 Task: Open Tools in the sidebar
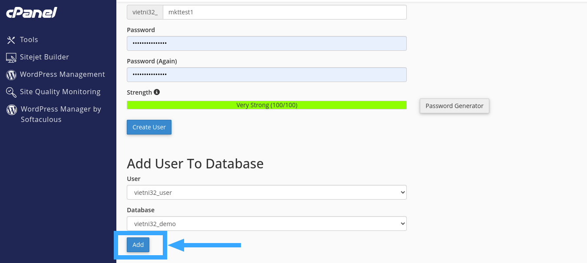pos(29,39)
